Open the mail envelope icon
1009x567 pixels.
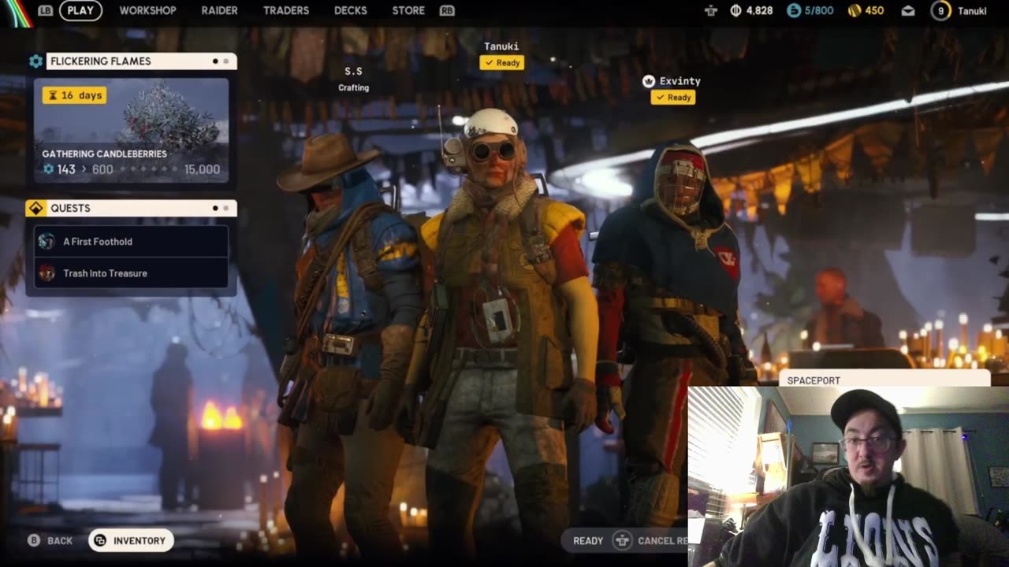click(908, 11)
